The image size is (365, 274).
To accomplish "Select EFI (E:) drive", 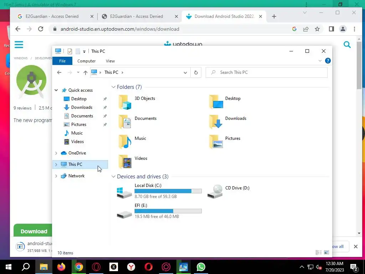I will 159,211.
